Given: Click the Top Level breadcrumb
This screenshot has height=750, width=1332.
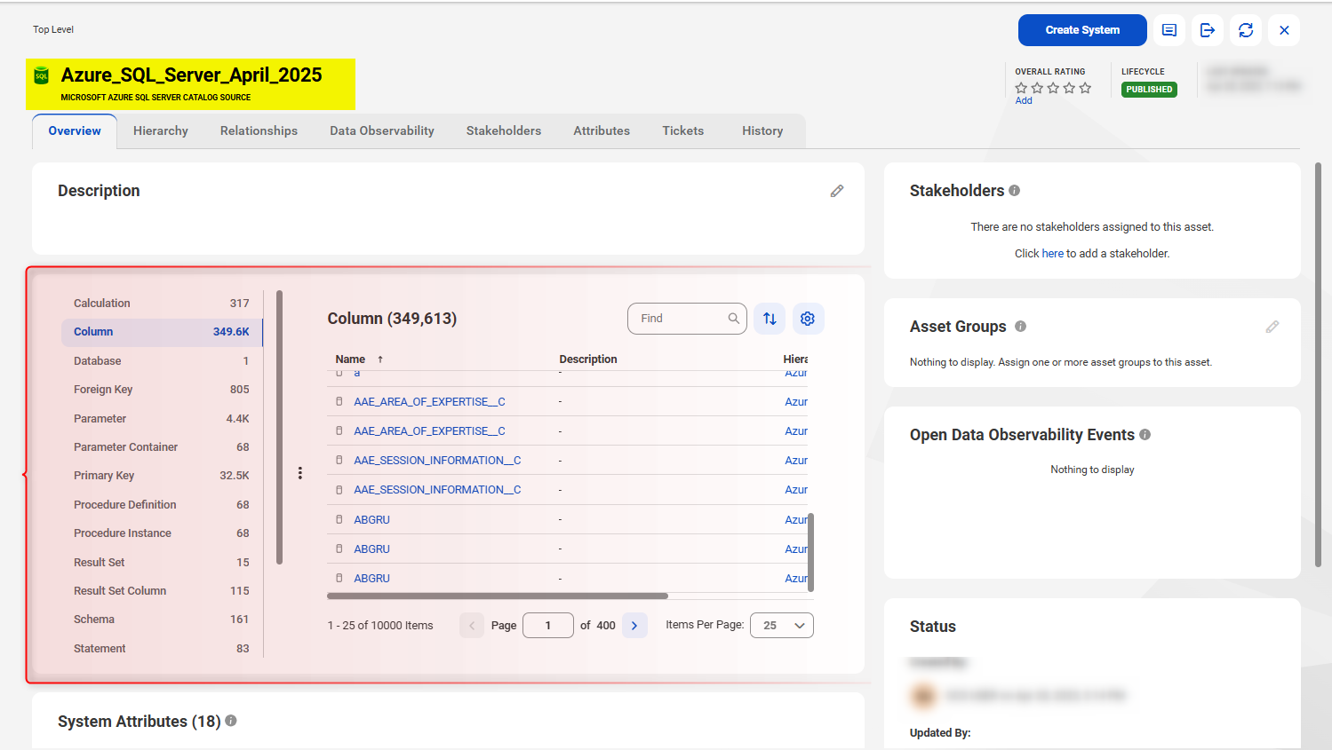Looking at the screenshot, I should tap(53, 29).
